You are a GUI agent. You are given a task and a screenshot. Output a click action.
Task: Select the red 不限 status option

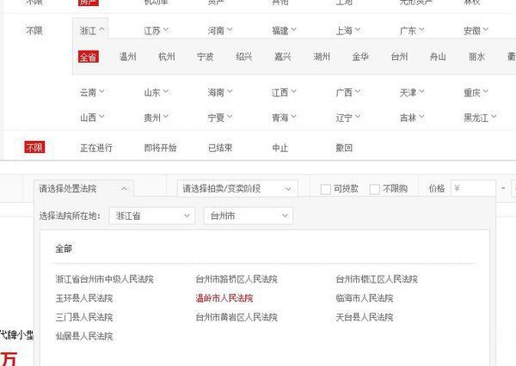[34, 148]
